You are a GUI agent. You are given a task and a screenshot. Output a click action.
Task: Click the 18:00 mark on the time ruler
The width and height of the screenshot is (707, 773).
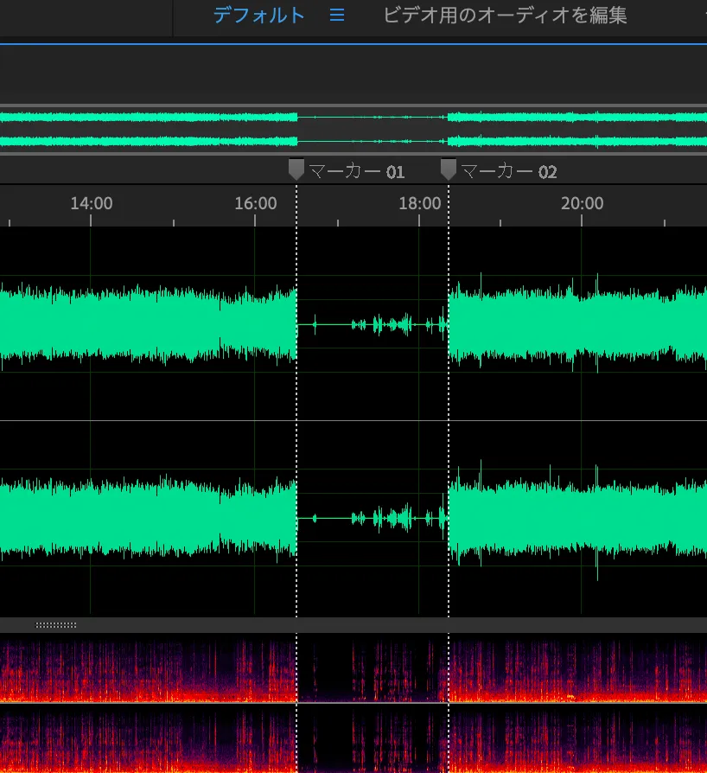click(x=419, y=204)
